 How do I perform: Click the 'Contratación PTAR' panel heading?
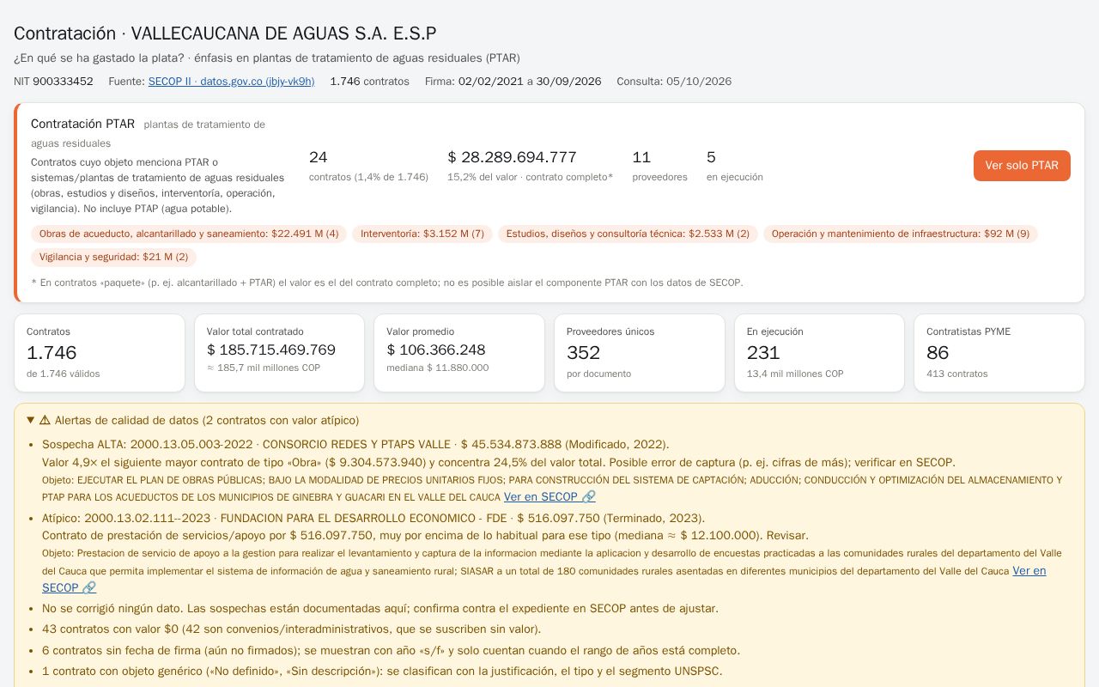pyautogui.click(x=82, y=124)
